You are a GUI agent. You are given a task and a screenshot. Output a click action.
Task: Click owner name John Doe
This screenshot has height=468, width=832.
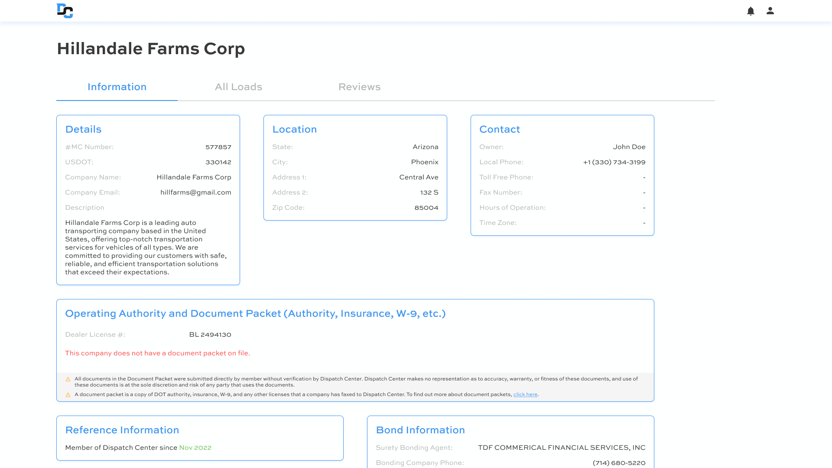[x=629, y=147]
